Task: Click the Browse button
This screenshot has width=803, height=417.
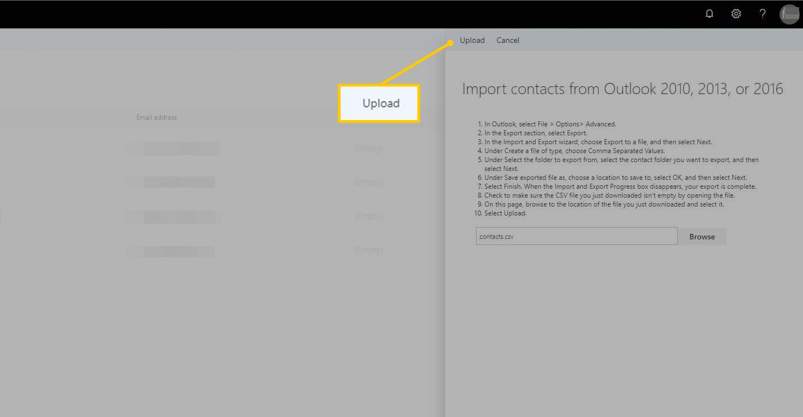Action: click(x=702, y=237)
